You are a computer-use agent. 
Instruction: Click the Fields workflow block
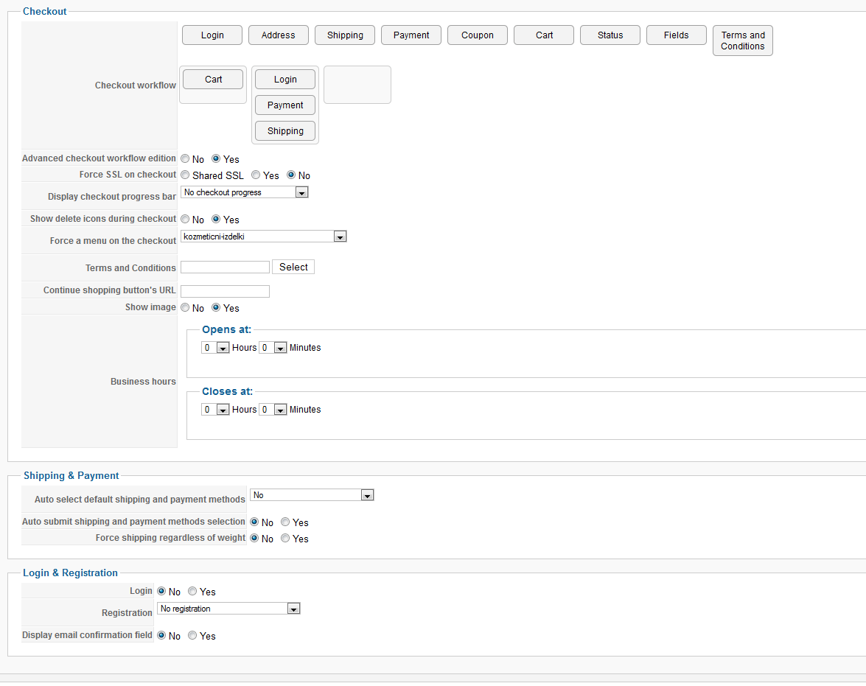(x=676, y=35)
